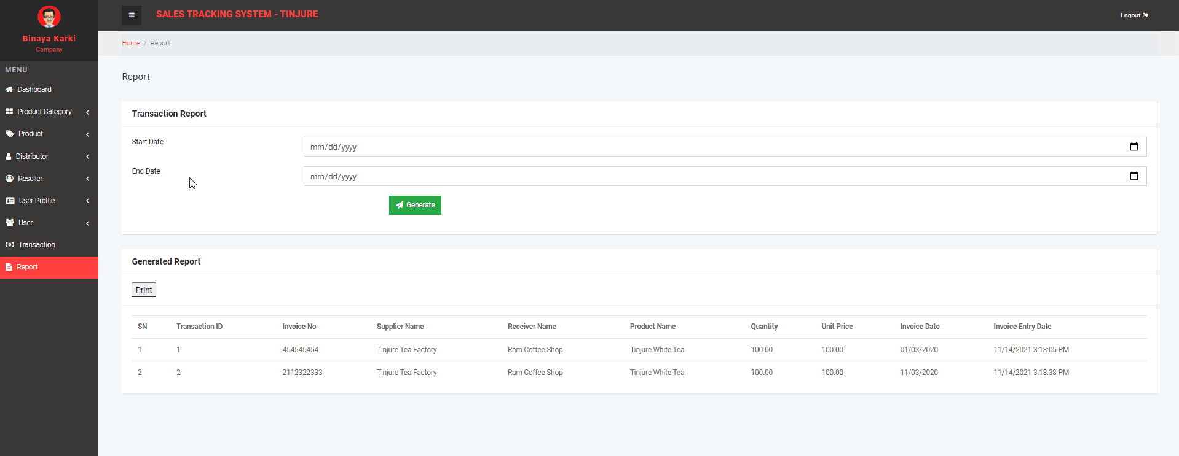Click the Distributor person icon
Image resolution: width=1179 pixels, height=456 pixels.
pyautogui.click(x=9, y=157)
